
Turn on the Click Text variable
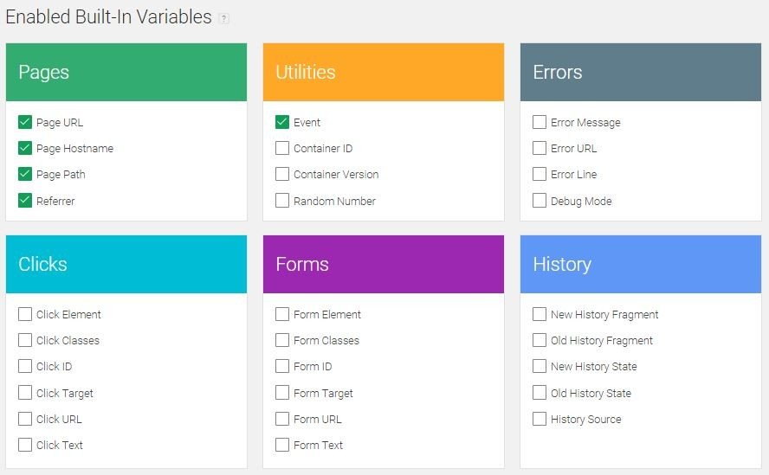click(25, 445)
